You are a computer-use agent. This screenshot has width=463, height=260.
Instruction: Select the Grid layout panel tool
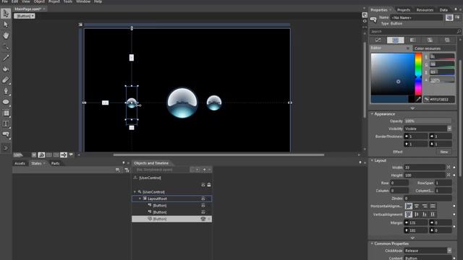tap(6, 113)
